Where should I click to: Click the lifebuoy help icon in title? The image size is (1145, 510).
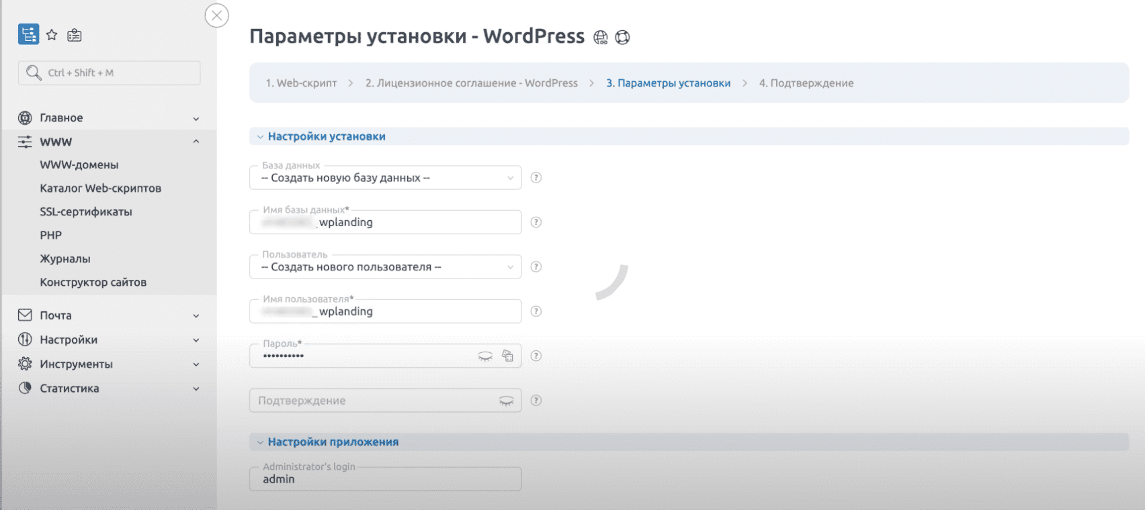click(x=623, y=38)
